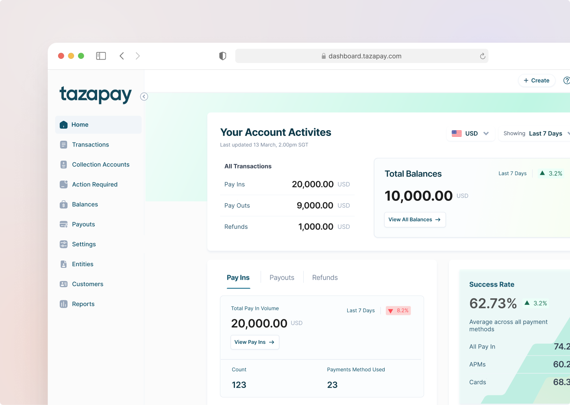Click the Total Pay In Volume 20,000.00 value
This screenshot has height=405, width=570.
[x=259, y=323]
